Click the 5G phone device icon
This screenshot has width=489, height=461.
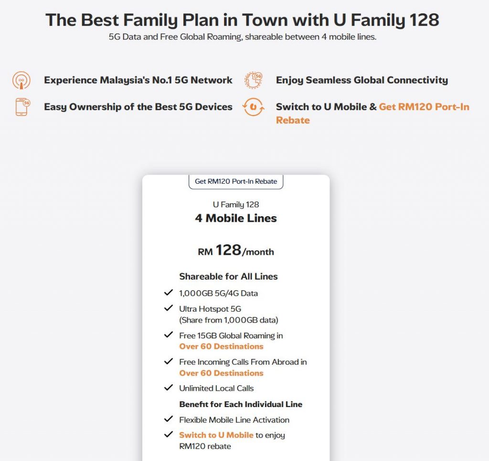(22, 107)
